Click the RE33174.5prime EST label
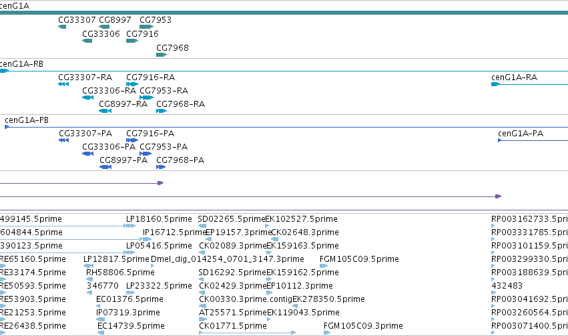 coord(33,273)
